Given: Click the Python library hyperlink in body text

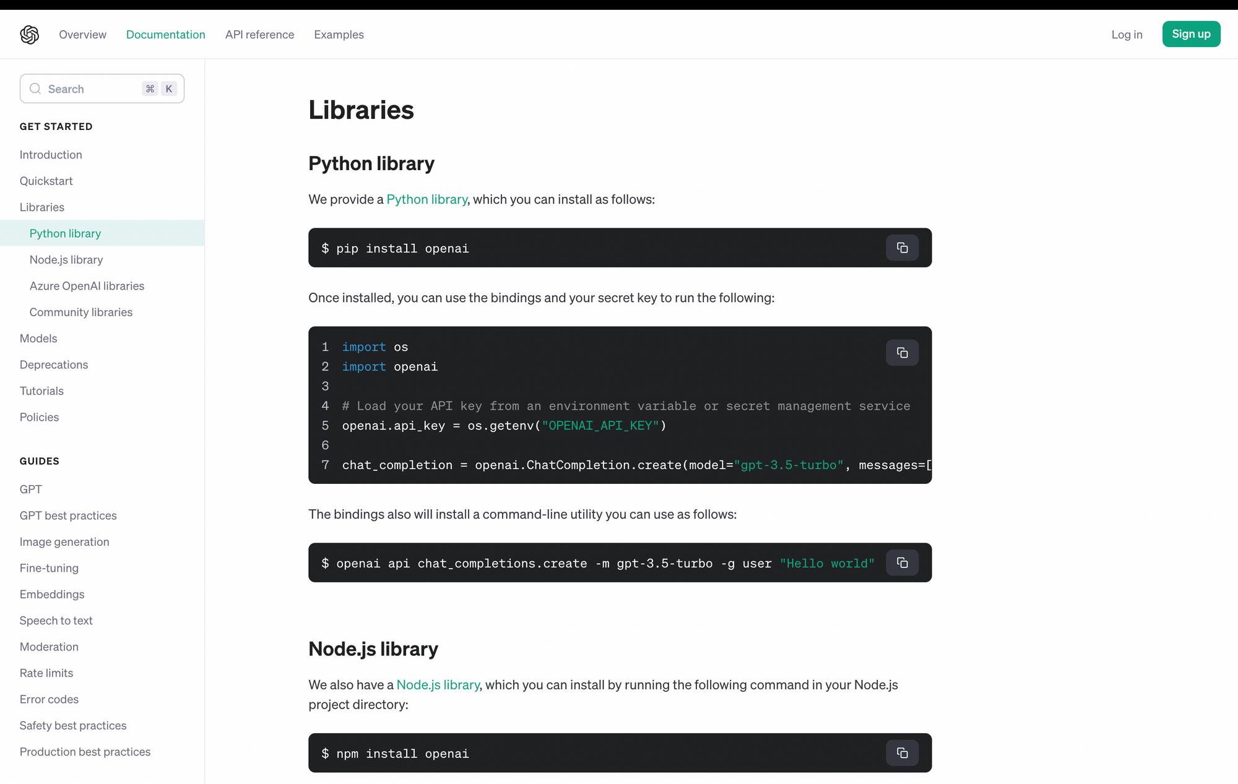Looking at the screenshot, I should [426, 199].
